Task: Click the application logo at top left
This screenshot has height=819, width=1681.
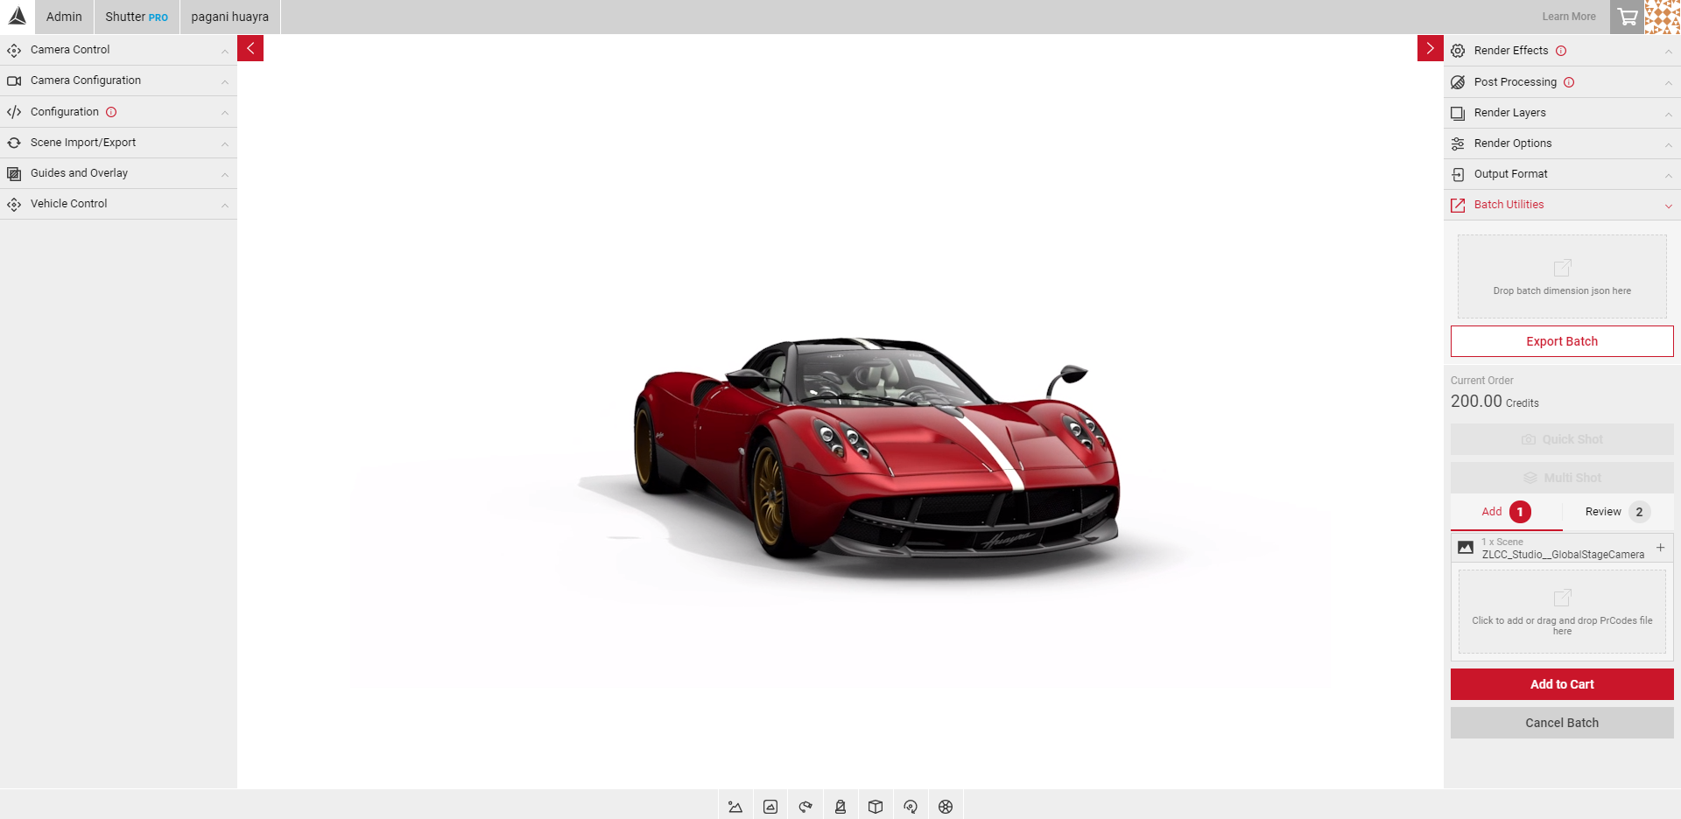Action: pos(18,17)
